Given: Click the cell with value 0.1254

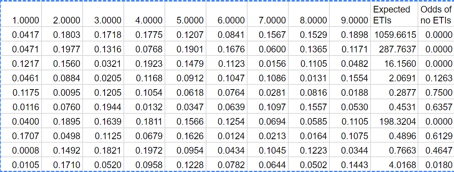Looking at the screenshot, I should [231, 122].
